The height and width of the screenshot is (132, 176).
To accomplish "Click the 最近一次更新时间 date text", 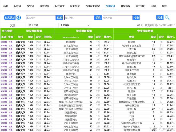I will (x=156, y=25).
